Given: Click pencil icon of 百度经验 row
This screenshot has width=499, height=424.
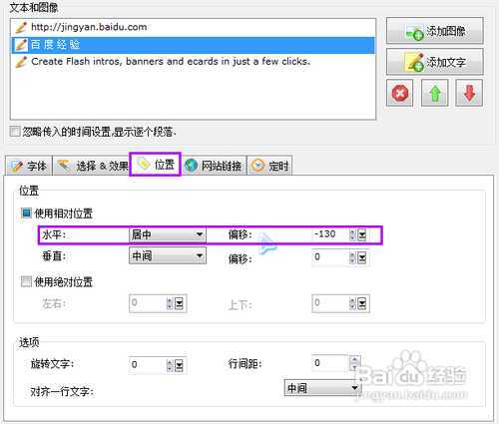Looking at the screenshot, I should coord(21,45).
